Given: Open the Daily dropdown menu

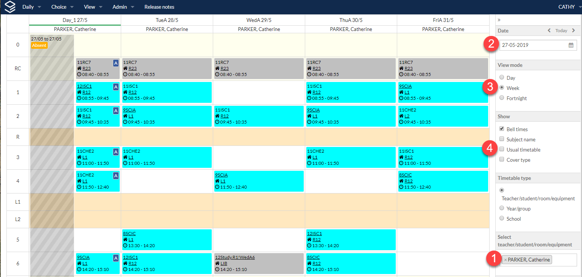Looking at the screenshot, I should click(x=32, y=7).
